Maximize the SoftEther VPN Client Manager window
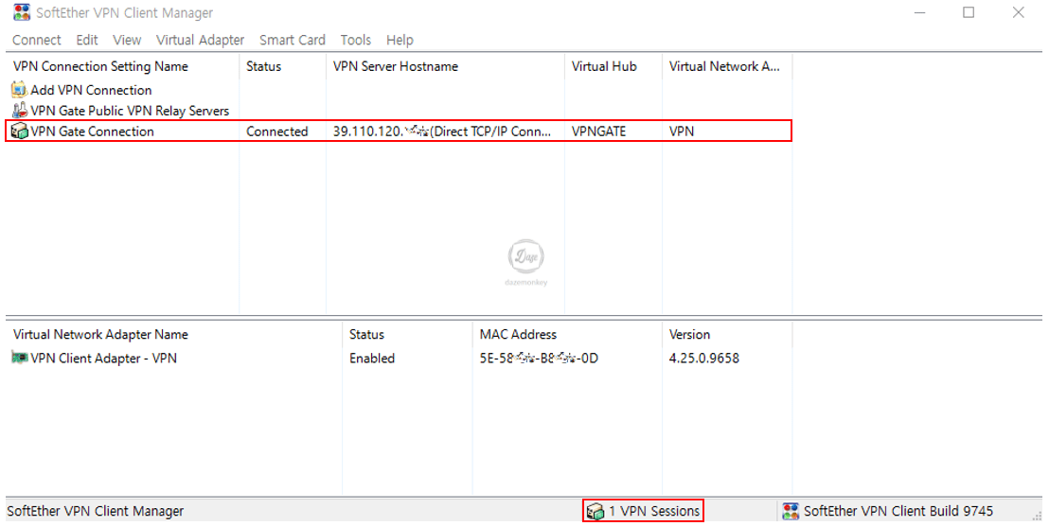This screenshot has height=526, width=1049. (969, 12)
